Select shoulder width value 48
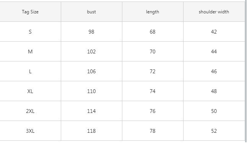Image resolution: width=247 pixels, height=153 pixels. pyautogui.click(x=214, y=91)
